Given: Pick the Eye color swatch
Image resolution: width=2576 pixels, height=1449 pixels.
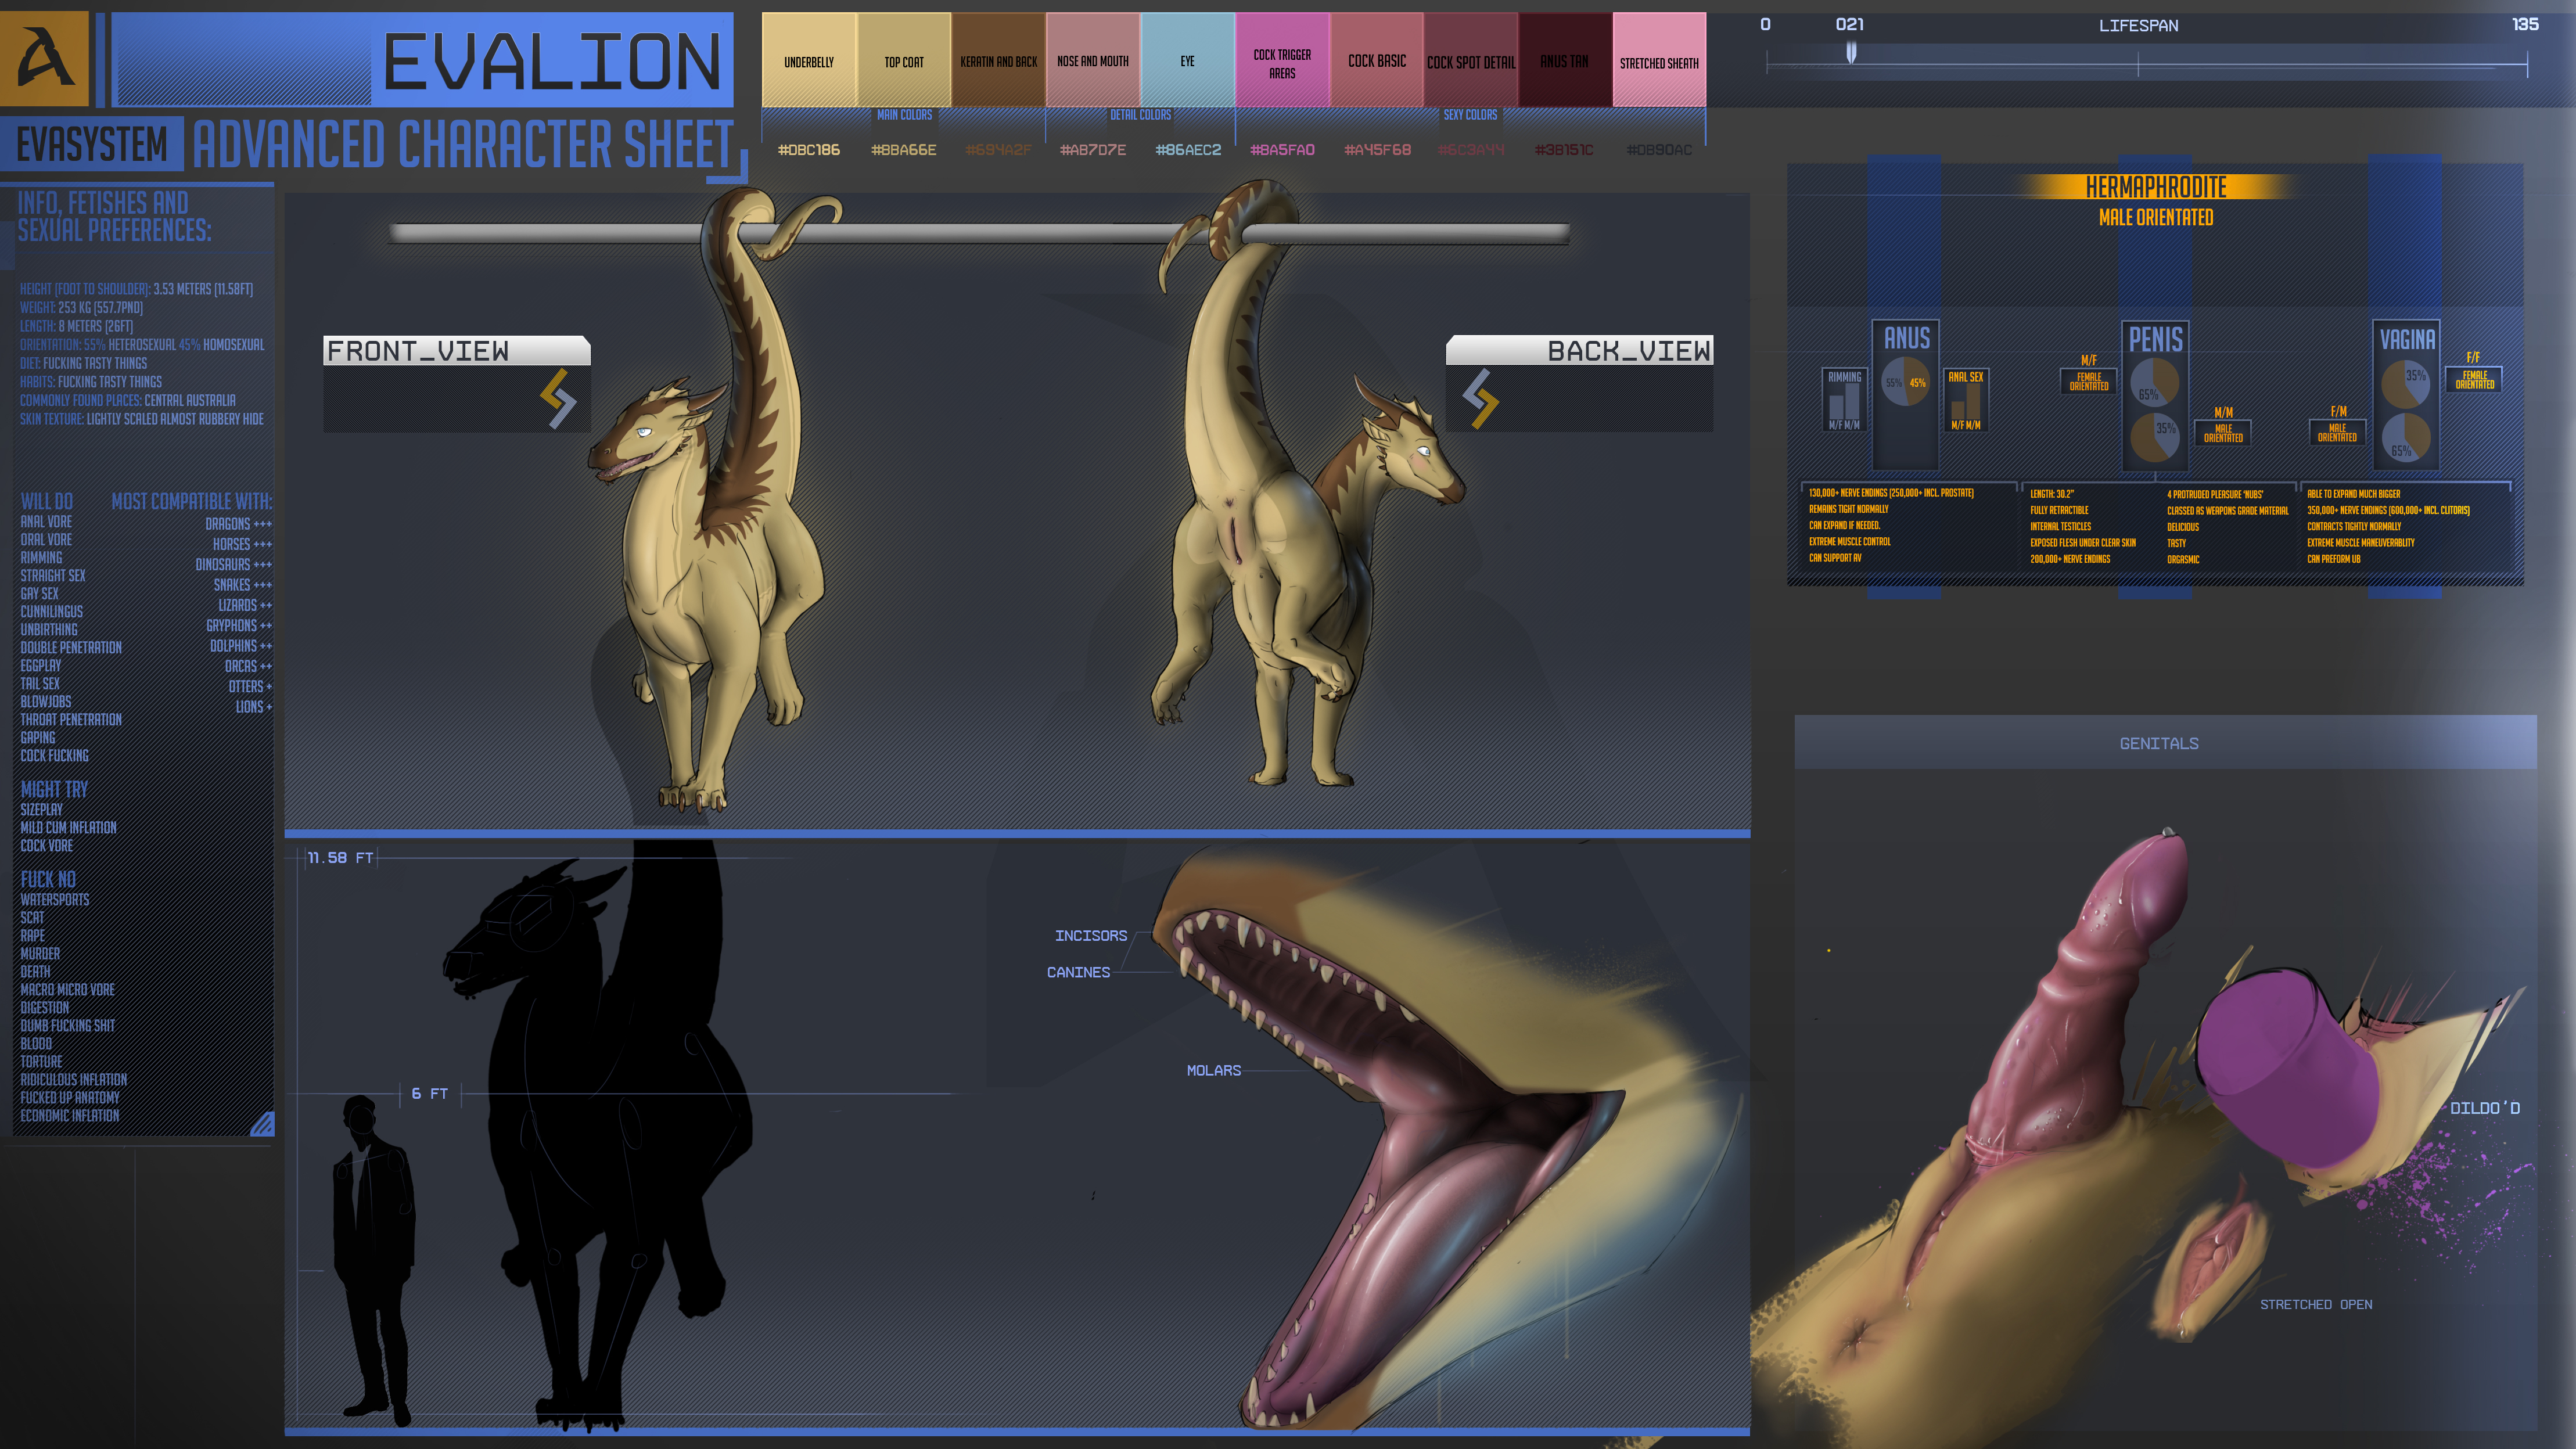Looking at the screenshot, I should click(1187, 61).
